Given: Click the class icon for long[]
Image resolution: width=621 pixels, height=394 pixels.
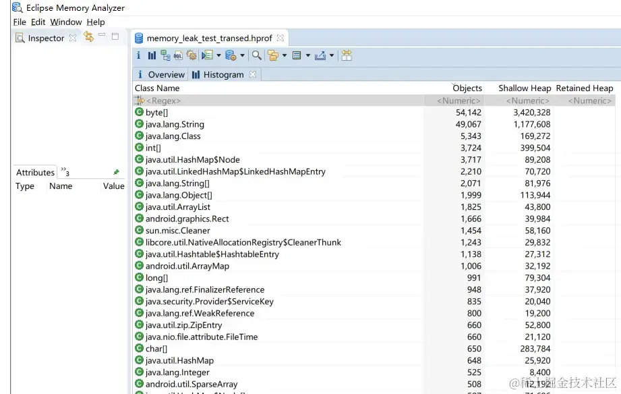Looking at the screenshot, I should pos(139,277).
